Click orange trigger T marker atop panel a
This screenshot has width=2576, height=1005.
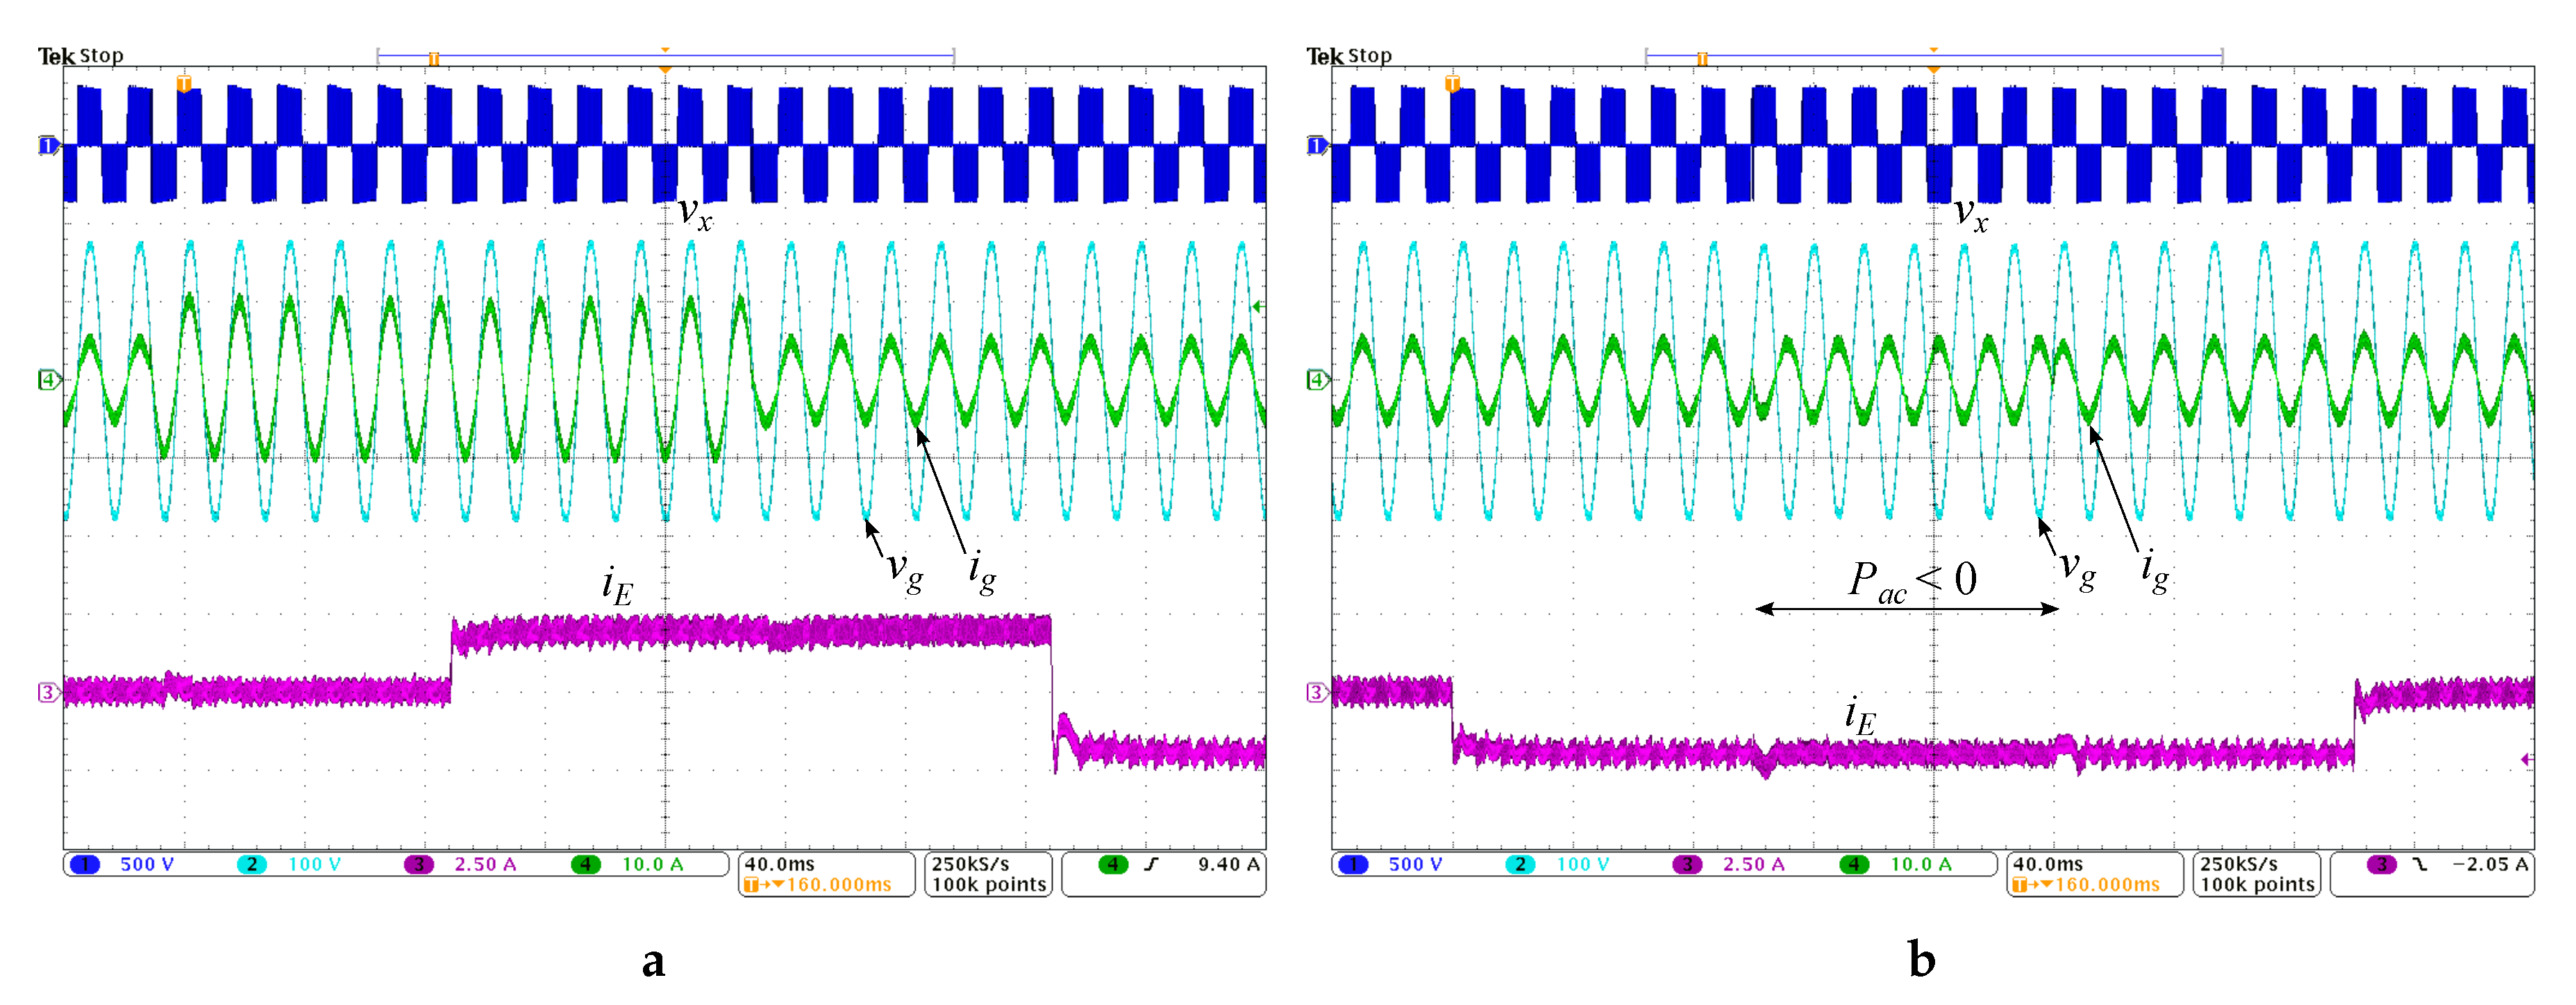point(184,83)
